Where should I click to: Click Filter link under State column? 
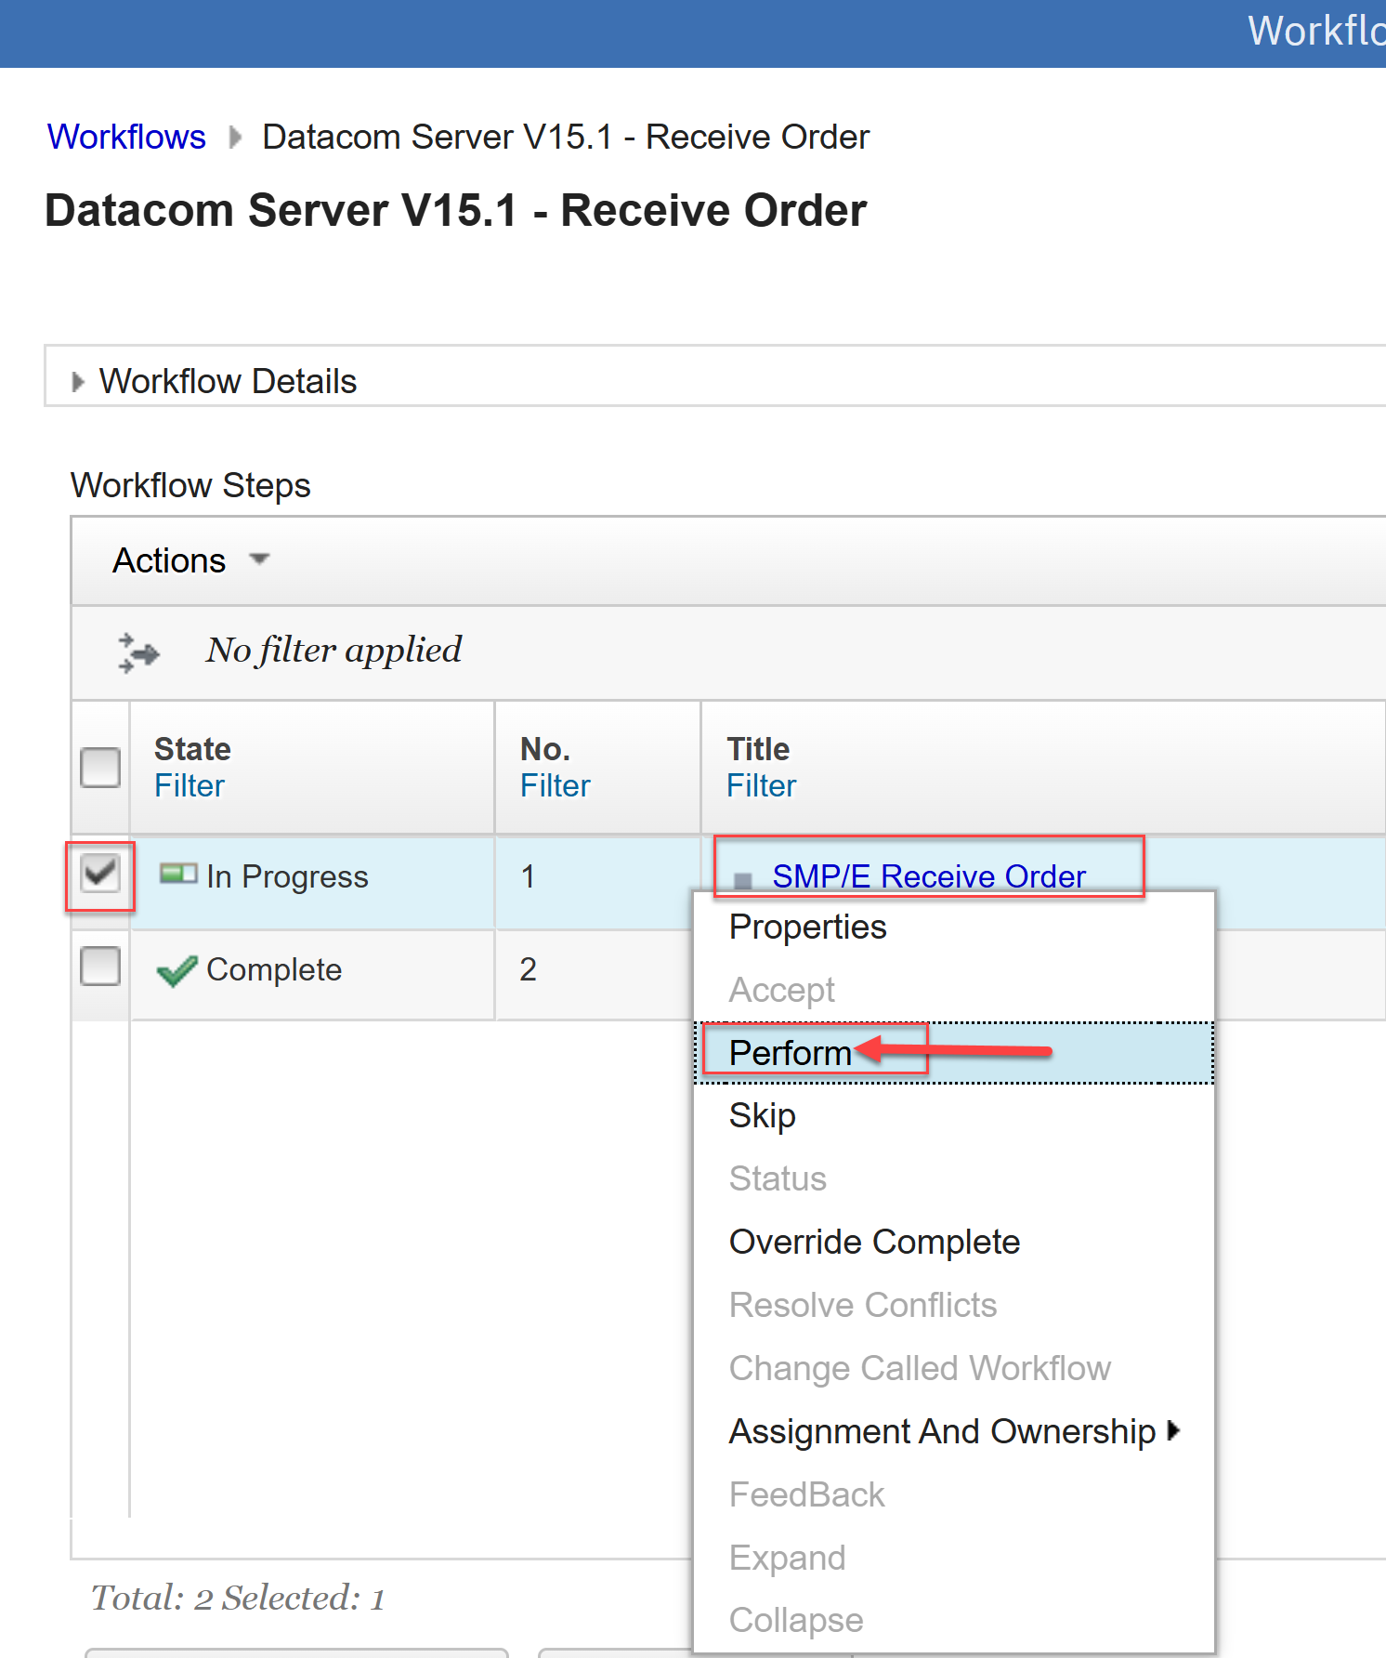(190, 786)
